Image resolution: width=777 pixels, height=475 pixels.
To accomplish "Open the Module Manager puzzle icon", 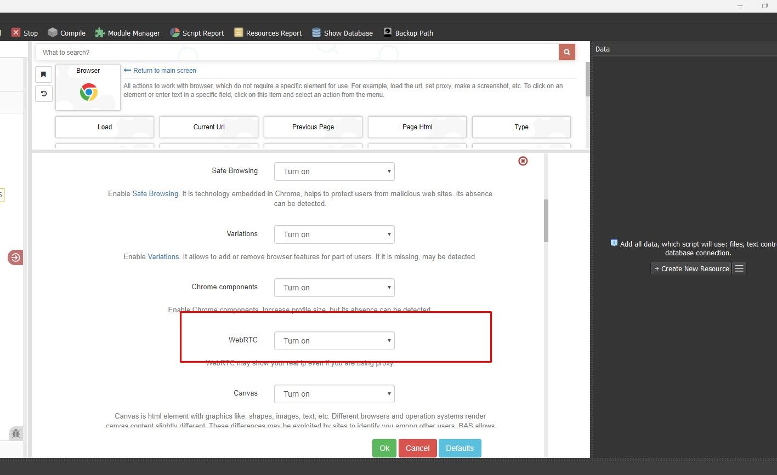I will click(x=100, y=33).
